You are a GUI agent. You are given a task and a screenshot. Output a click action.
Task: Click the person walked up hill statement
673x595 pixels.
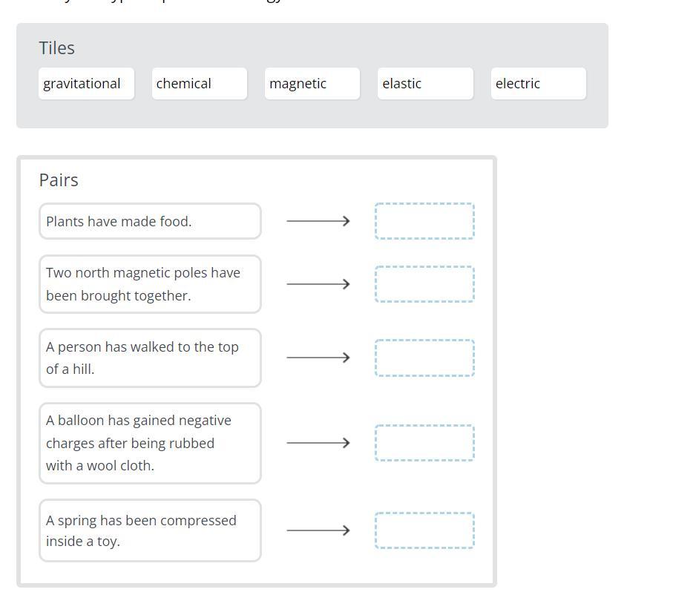point(150,358)
